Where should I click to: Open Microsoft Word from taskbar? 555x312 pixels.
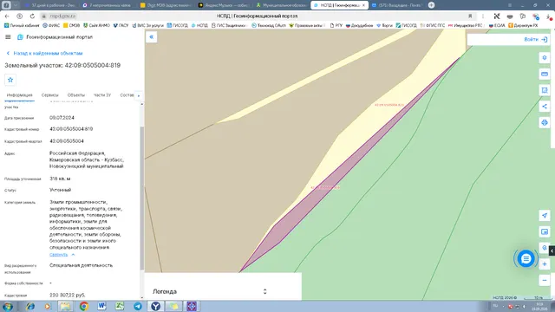click(x=102, y=306)
